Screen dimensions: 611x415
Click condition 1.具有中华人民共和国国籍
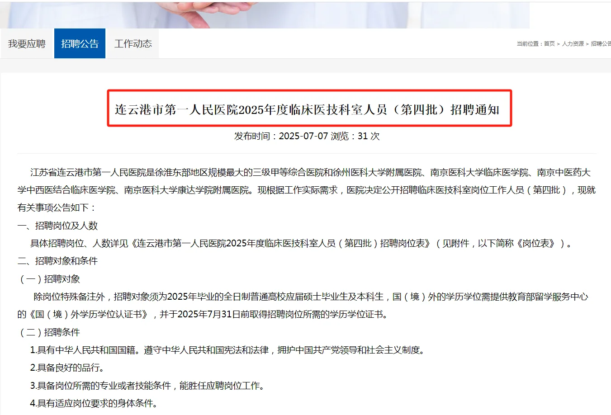tap(227, 350)
